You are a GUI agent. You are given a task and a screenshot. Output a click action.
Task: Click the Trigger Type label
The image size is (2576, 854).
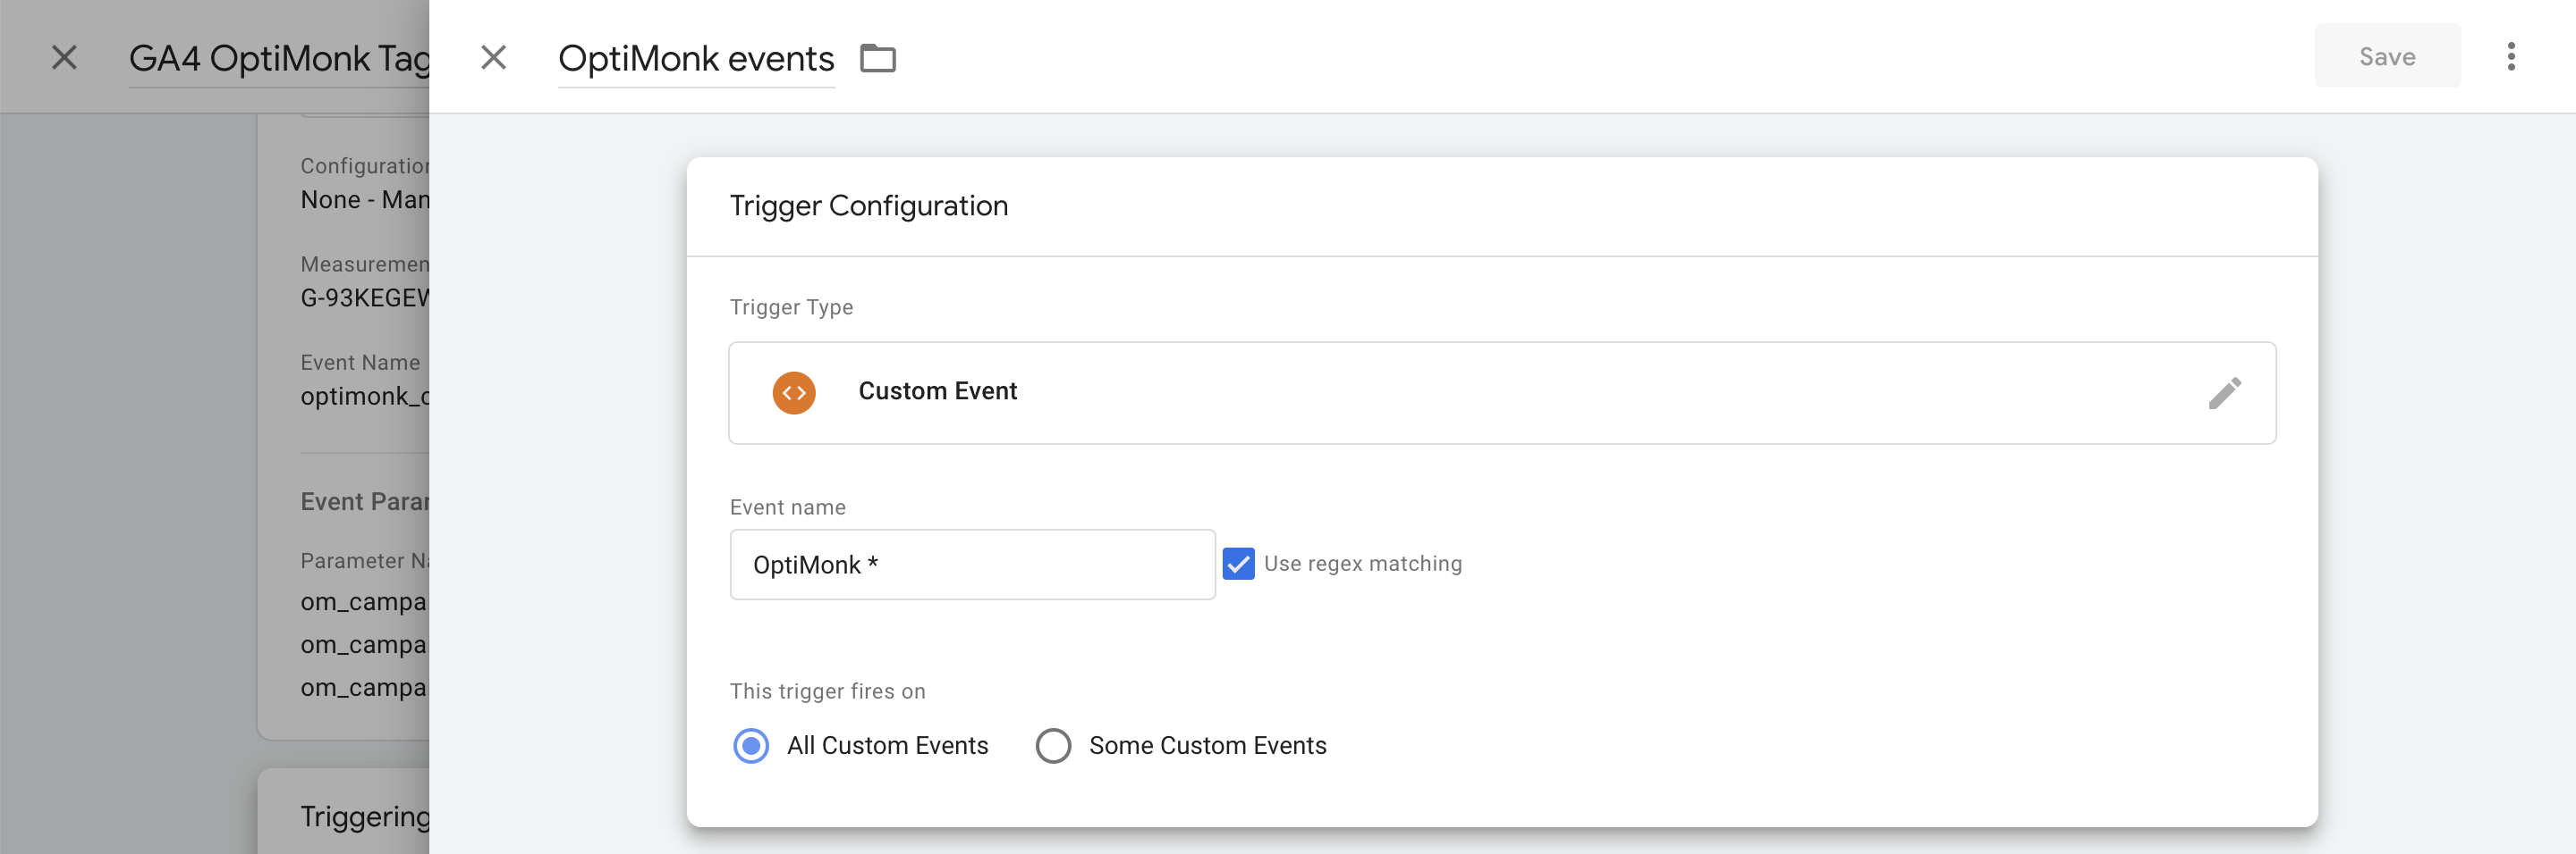(x=791, y=306)
